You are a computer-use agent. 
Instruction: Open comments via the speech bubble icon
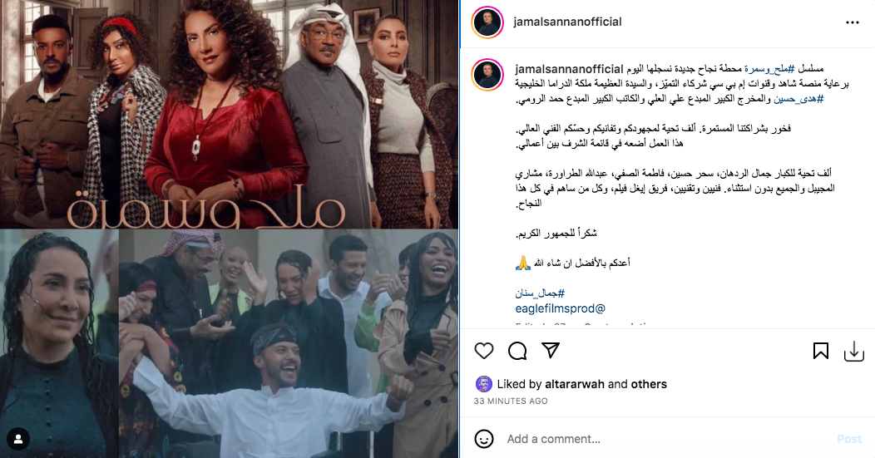coord(517,350)
